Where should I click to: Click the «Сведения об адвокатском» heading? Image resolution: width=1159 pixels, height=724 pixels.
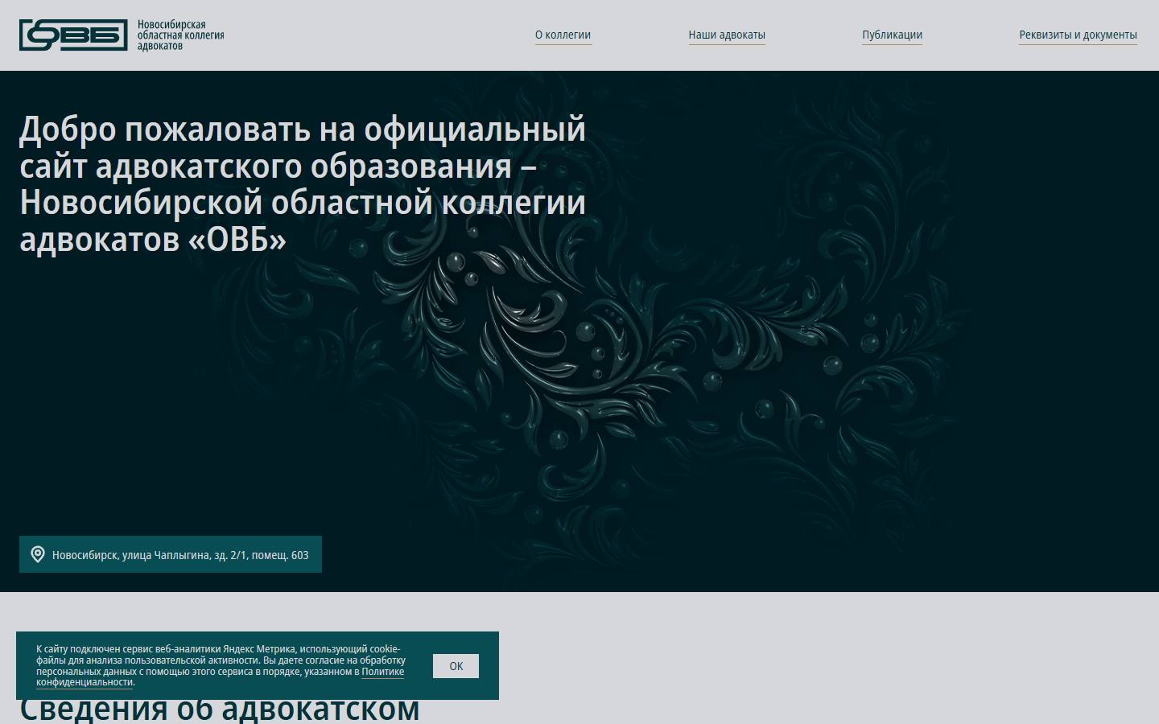click(x=220, y=709)
